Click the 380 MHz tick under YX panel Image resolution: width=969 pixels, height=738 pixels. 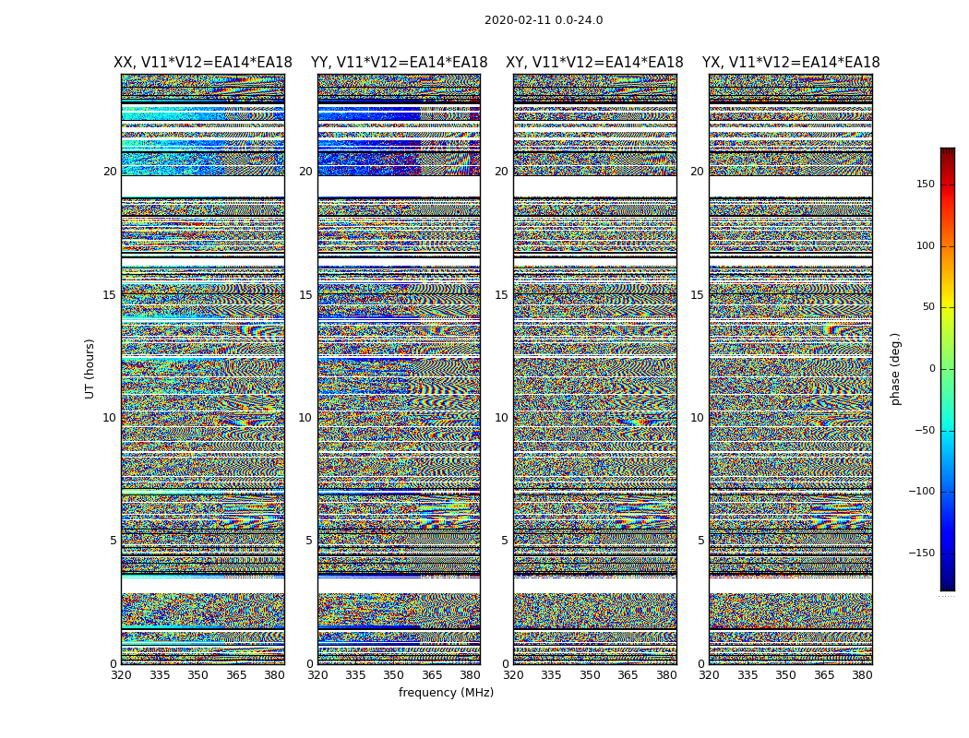tap(862, 675)
